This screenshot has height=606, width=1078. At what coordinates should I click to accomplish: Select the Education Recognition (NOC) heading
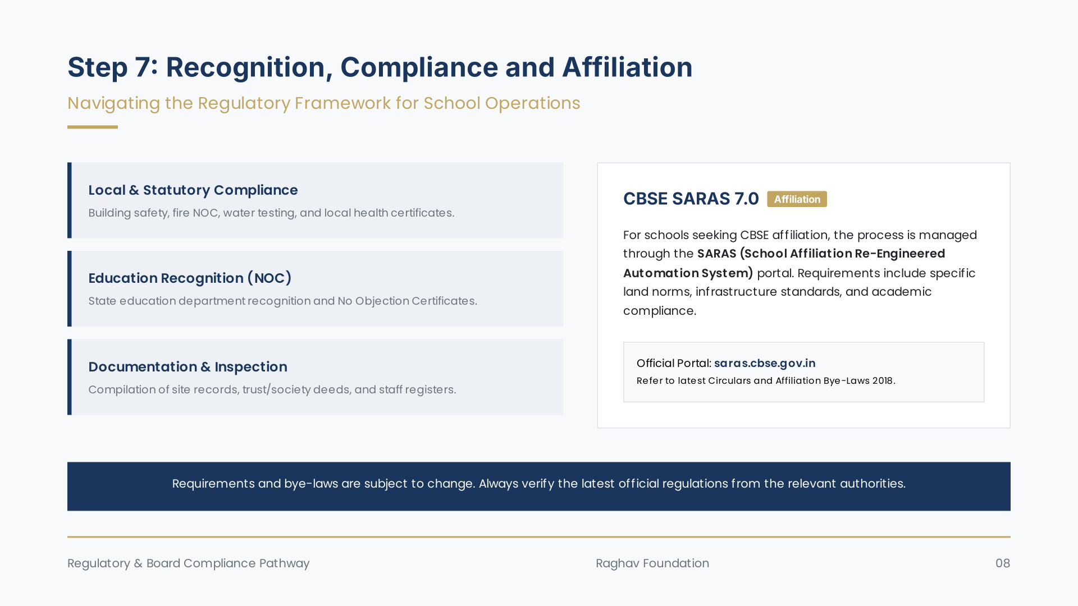pos(190,278)
